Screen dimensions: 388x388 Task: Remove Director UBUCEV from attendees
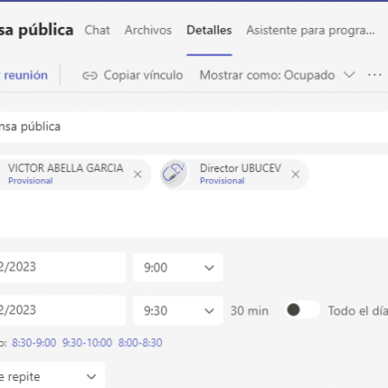pyautogui.click(x=295, y=174)
